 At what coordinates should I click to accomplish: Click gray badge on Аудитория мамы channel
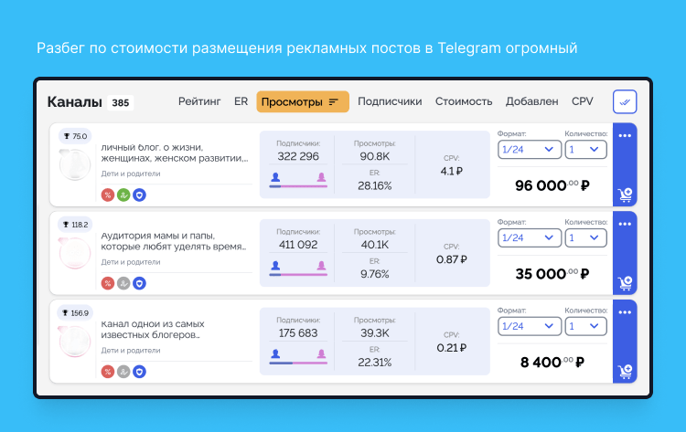[123, 283]
